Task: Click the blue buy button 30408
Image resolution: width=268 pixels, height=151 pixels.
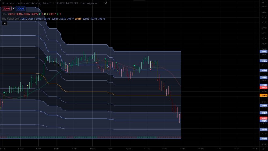Action: pos(21,9)
